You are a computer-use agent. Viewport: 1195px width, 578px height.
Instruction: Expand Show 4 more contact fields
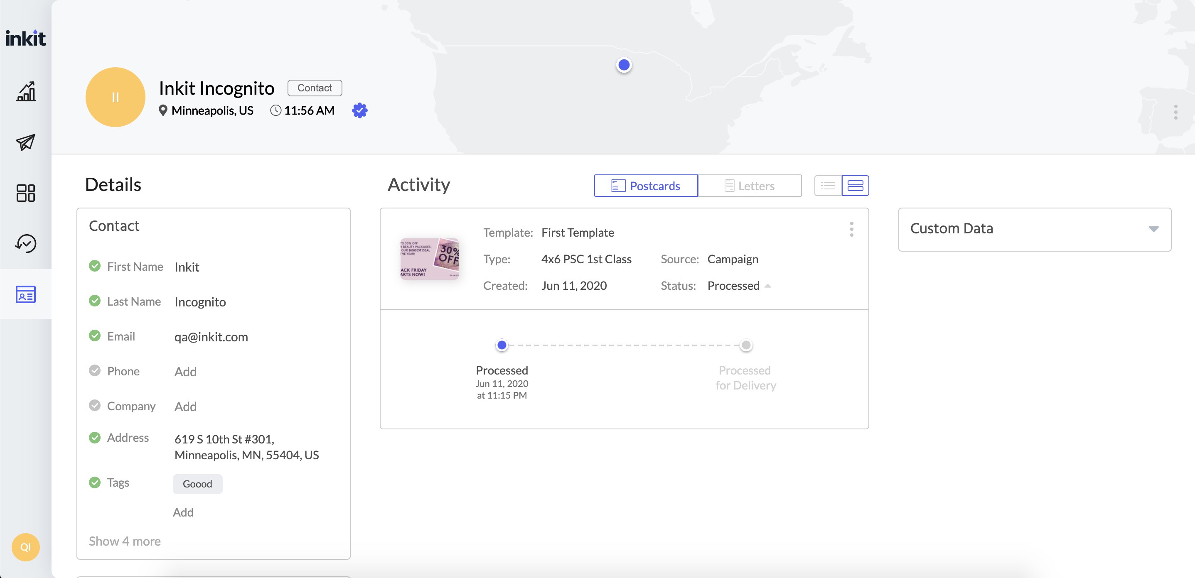(x=124, y=541)
